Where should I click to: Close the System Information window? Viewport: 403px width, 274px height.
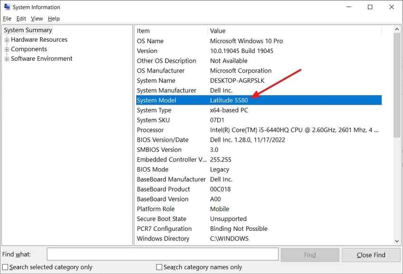coord(392,7)
